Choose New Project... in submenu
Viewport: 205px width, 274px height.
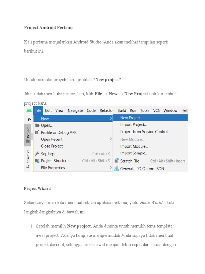150,118
